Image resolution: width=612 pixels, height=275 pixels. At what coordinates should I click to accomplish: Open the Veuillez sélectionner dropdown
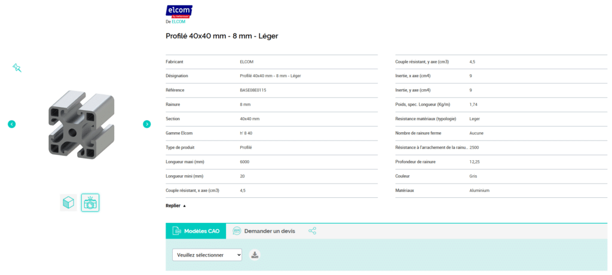[x=207, y=255]
